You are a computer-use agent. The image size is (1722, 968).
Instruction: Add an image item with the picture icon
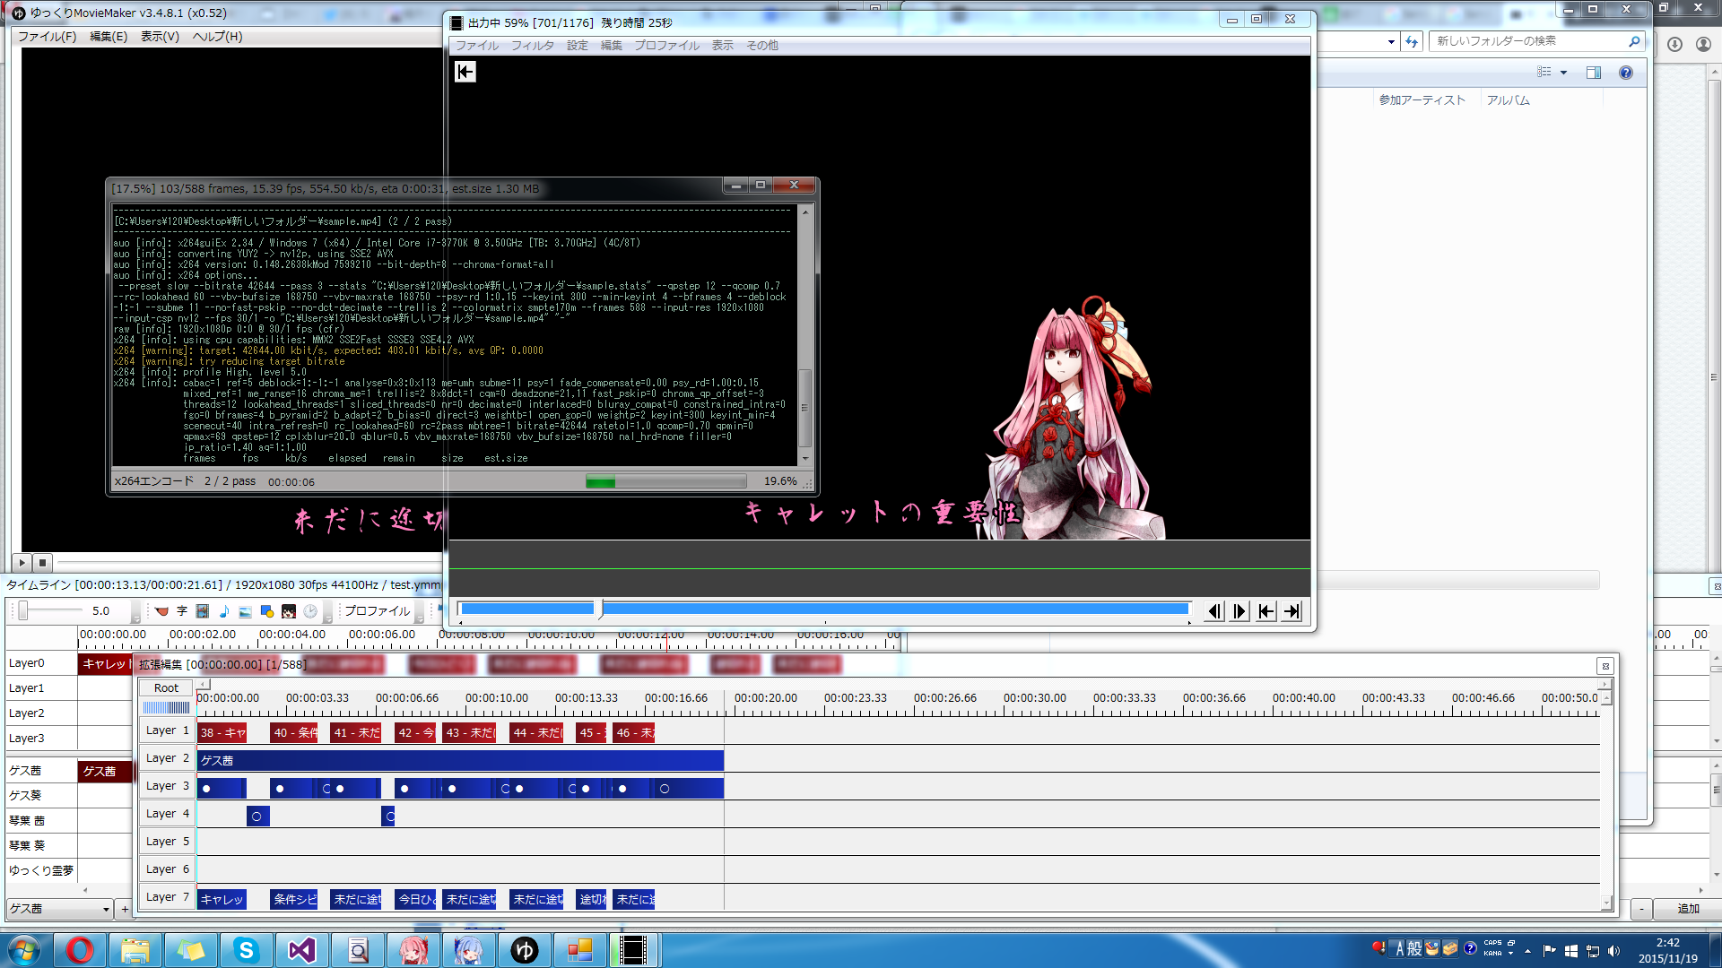click(x=245, y=611)
